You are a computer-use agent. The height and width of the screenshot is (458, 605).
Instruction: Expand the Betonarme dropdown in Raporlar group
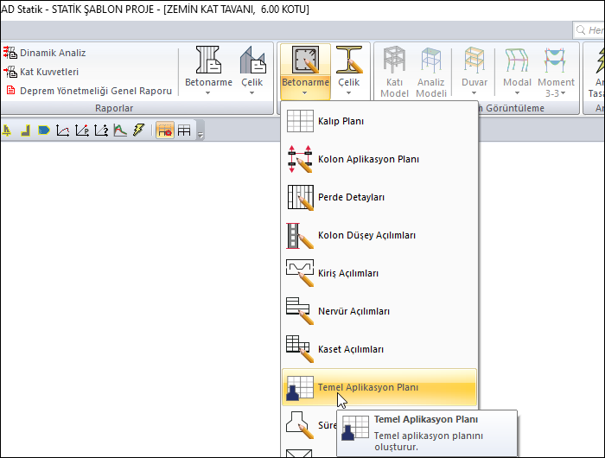[209, 71]
